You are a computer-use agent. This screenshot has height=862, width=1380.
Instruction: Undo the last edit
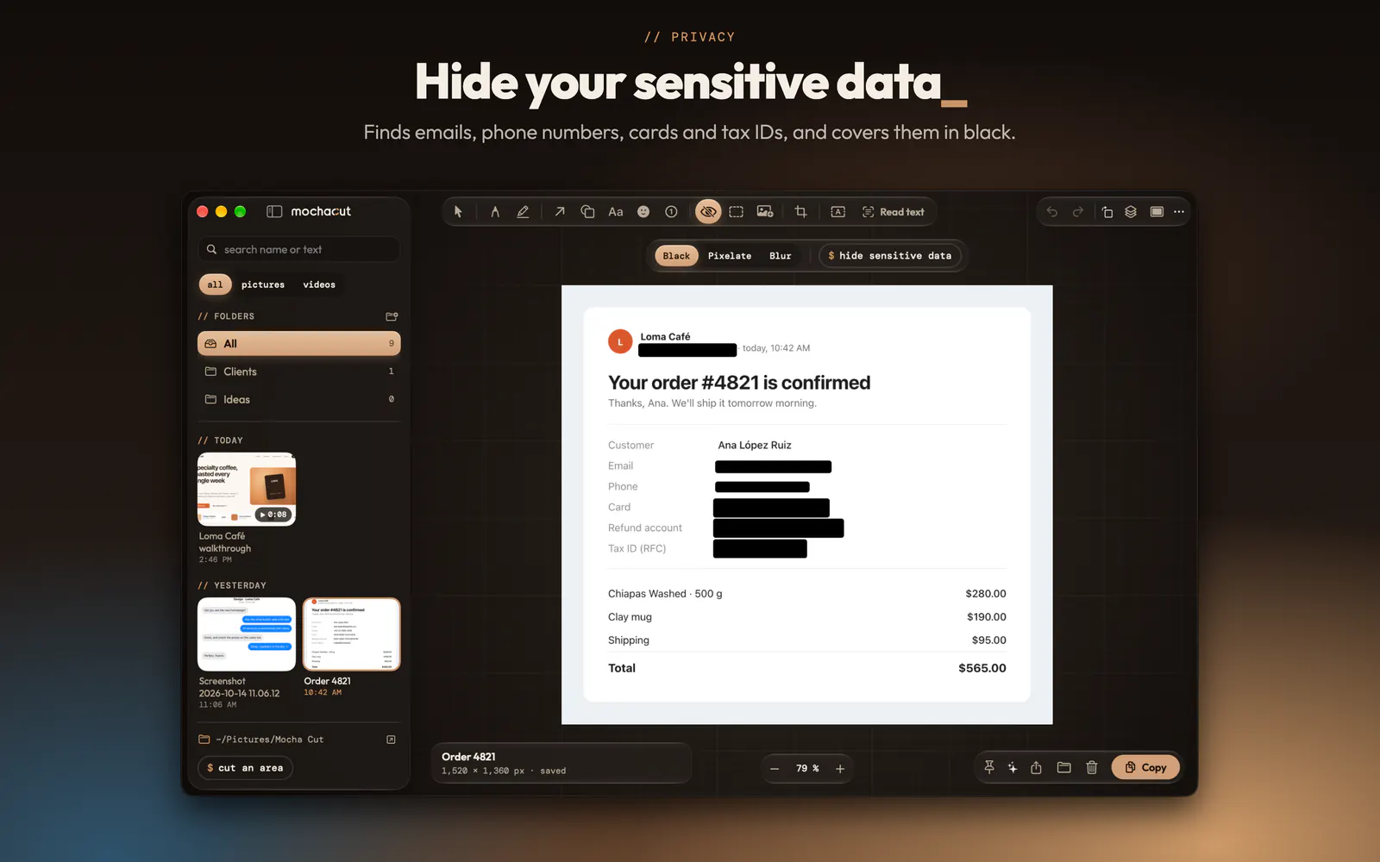1052,212
